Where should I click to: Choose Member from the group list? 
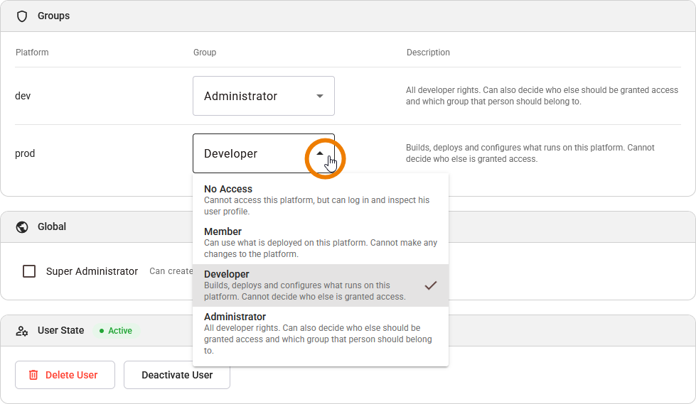tap(321, 243)
